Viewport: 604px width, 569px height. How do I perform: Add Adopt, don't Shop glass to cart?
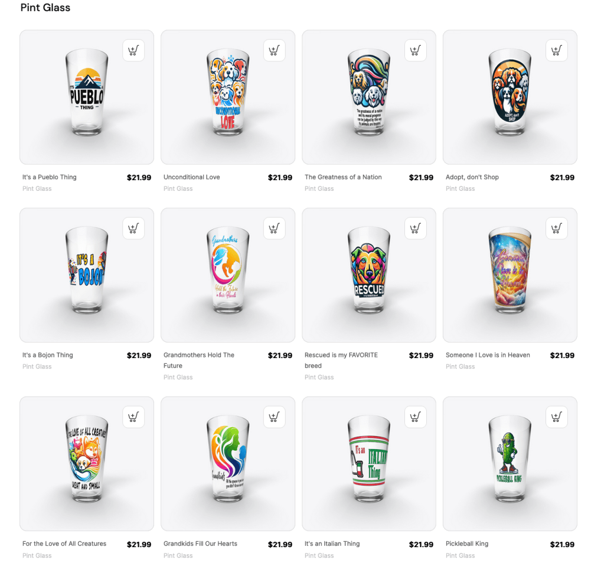click(x=557, y=50)
